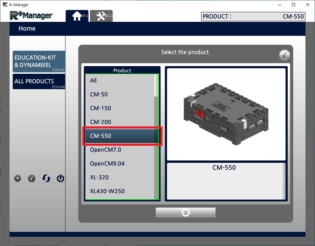This screenshot has width=315, height=246.
Task: Pick CM-200 in the product list
Action: point(100,122)
